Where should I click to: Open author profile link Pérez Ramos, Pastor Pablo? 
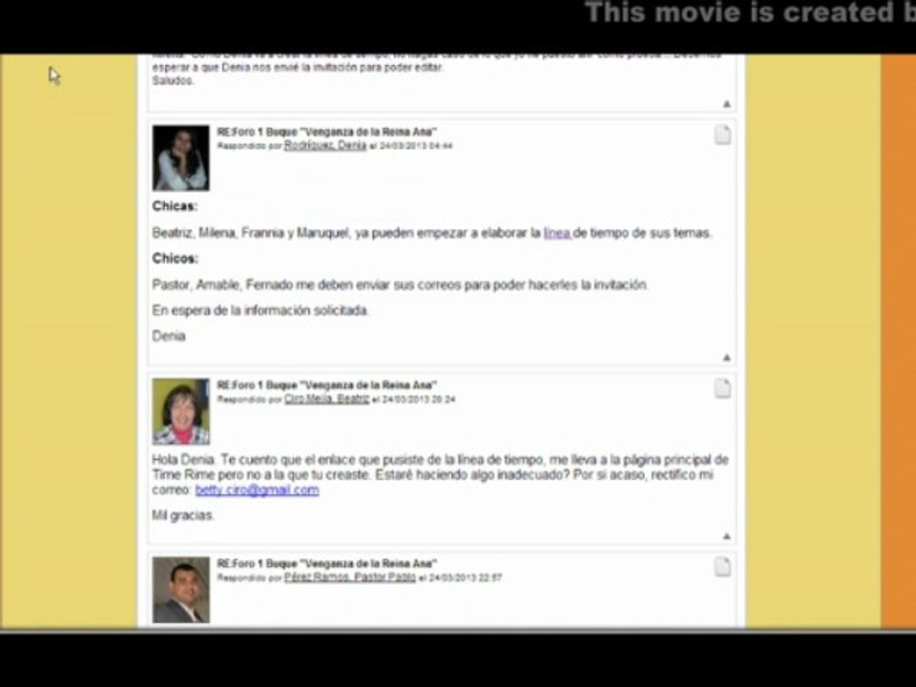point(350,577)
